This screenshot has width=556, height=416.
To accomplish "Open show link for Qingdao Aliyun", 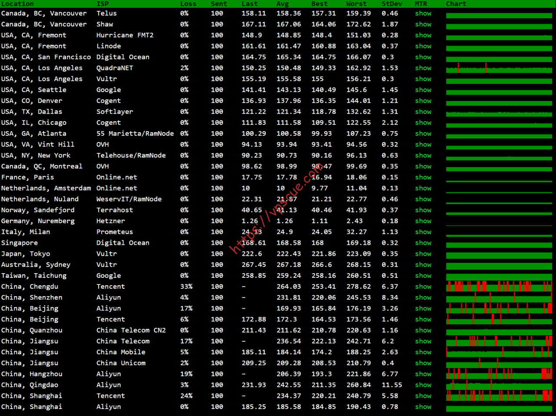I will pyautogui.click(x=423, y=385).
